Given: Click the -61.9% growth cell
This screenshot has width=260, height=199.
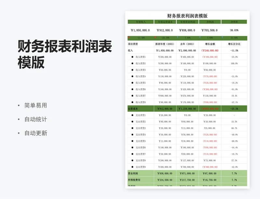Looking at the screenshot, I should point(234,89).
